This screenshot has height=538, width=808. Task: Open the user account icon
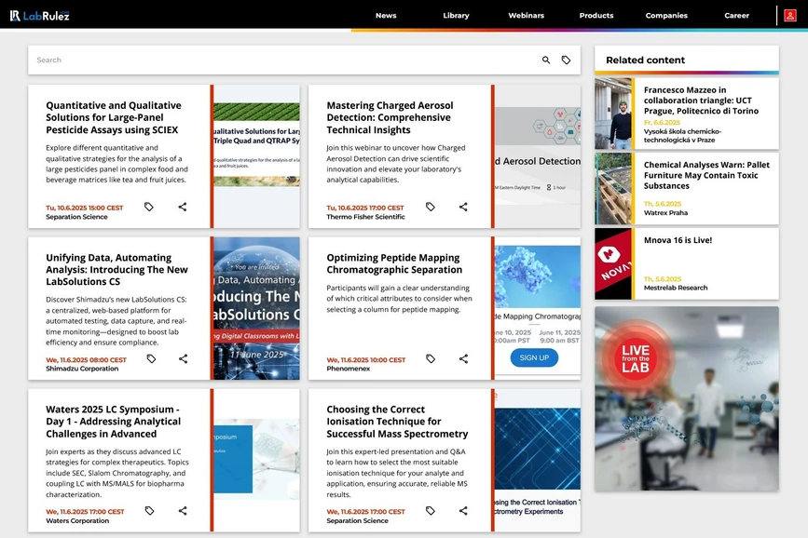tap(790, 16)
